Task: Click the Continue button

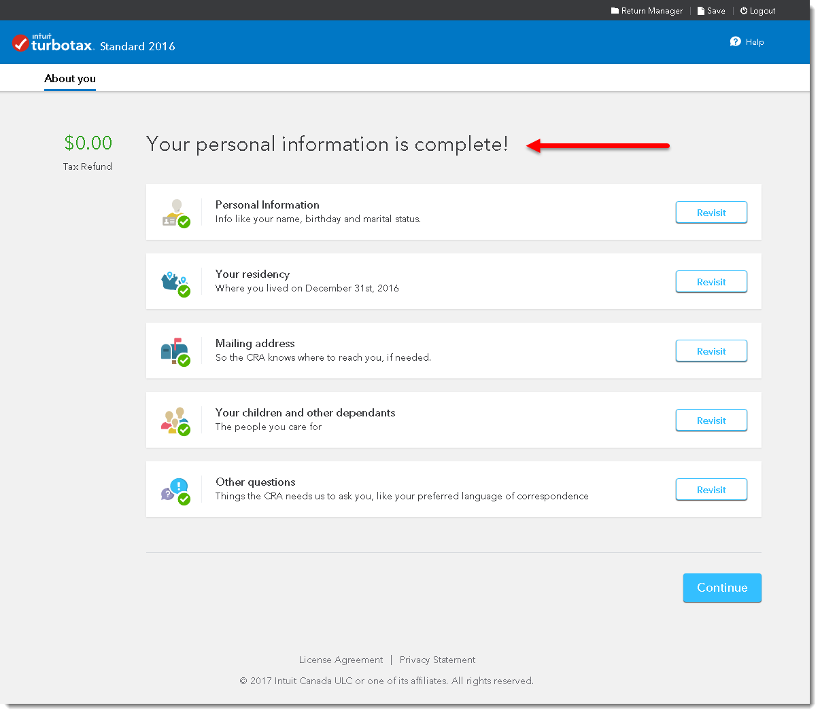Action: pos(722,588)
